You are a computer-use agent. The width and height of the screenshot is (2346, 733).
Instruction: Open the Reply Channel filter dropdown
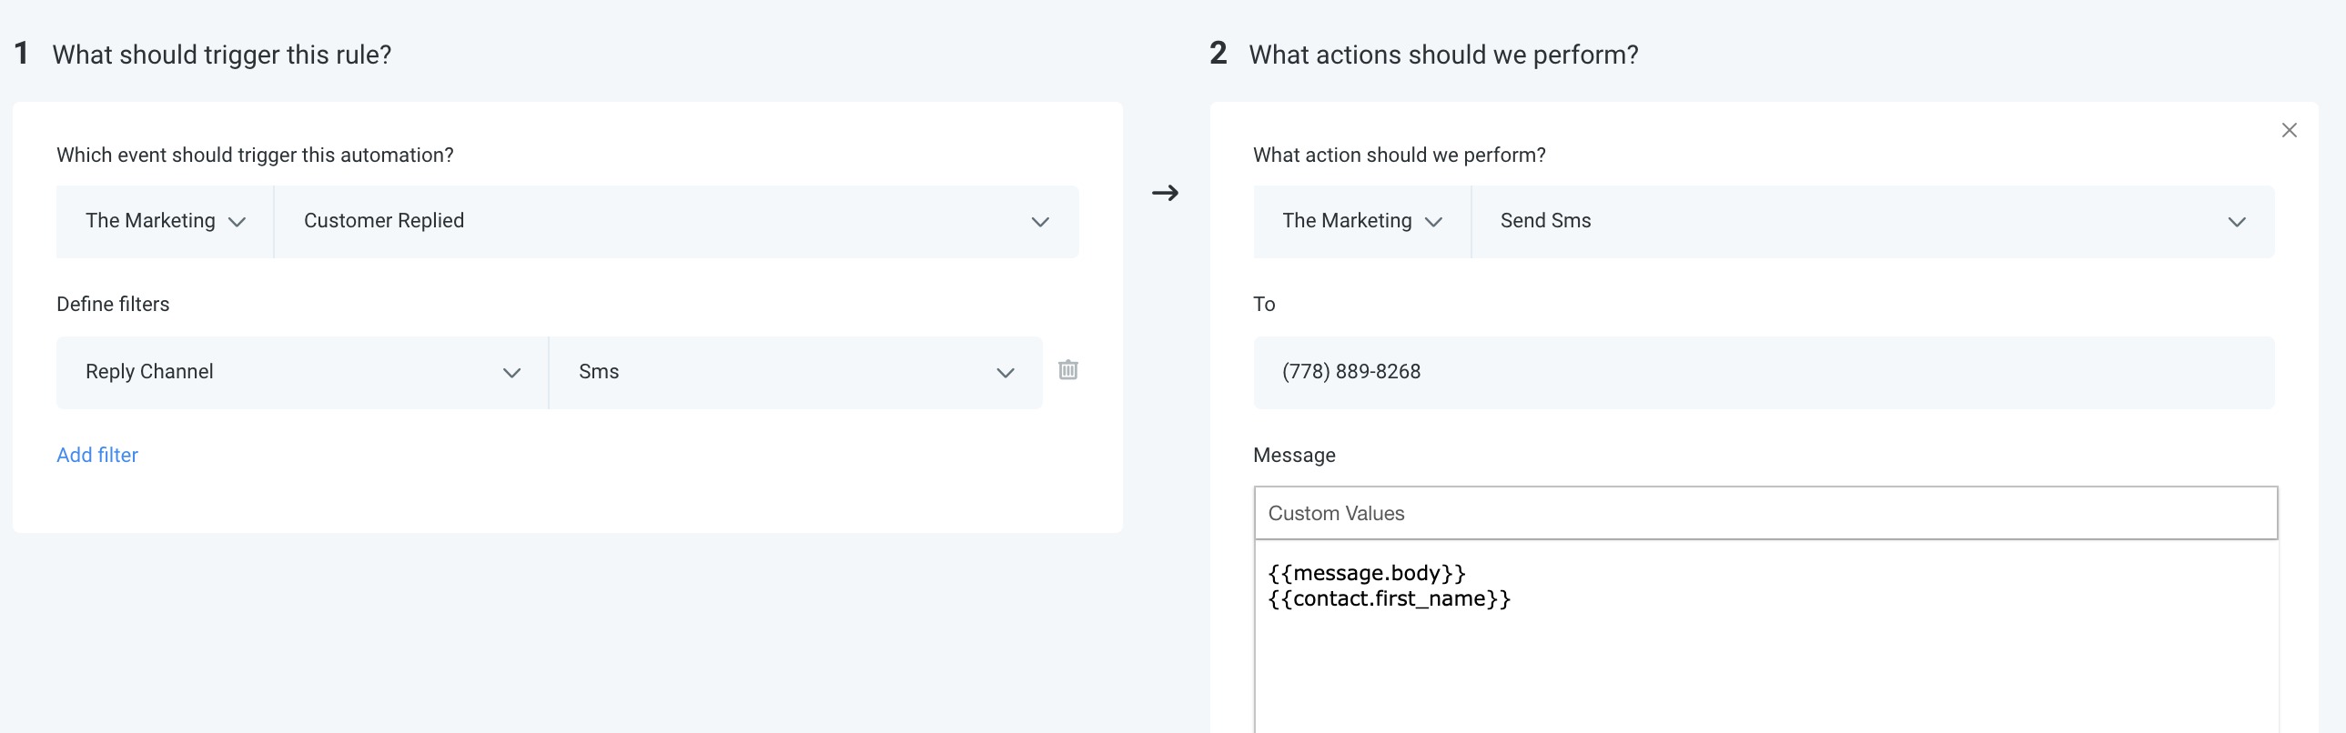point(302,373)
